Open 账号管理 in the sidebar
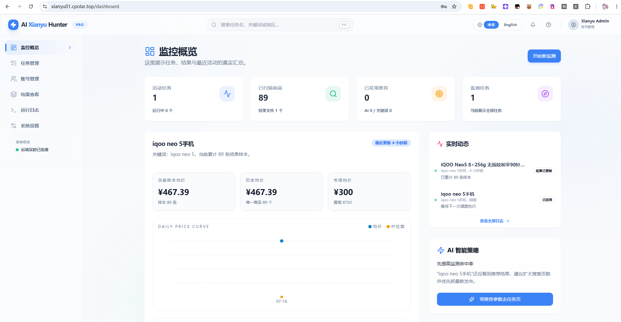621x322 pixels. (x=39, y=79)
